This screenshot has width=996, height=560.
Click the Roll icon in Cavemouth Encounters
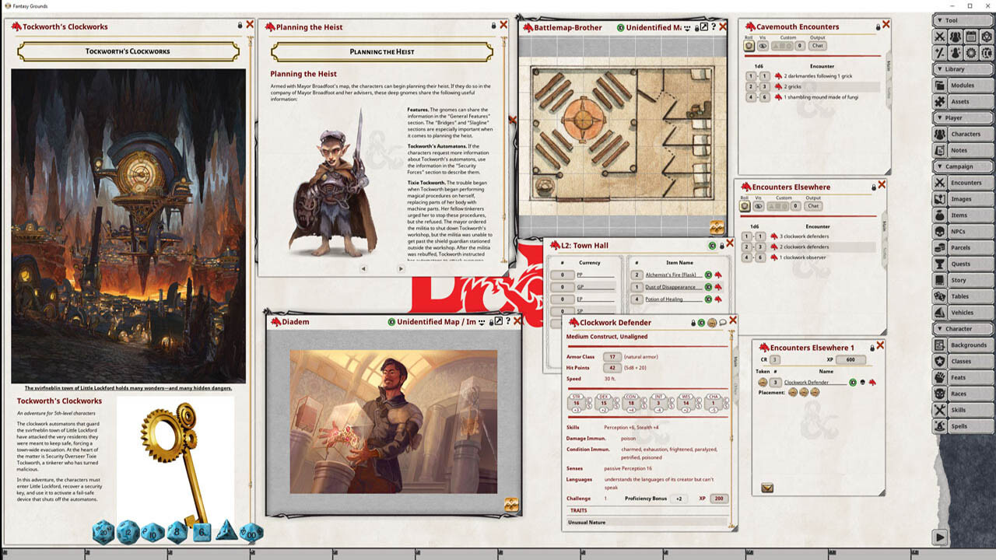(749, 46)
